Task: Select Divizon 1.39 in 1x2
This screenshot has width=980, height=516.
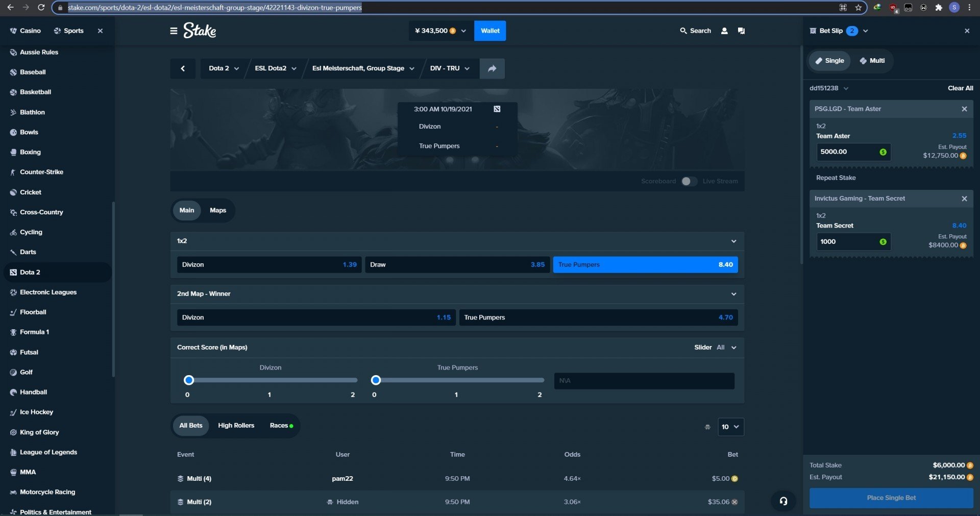Action: point(269,265)
